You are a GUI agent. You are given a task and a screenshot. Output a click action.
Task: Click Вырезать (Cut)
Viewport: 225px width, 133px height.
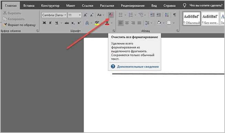coord(12,13)
